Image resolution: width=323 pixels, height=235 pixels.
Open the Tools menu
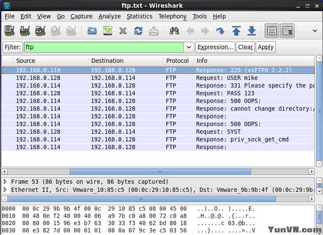tap(200, 16)
